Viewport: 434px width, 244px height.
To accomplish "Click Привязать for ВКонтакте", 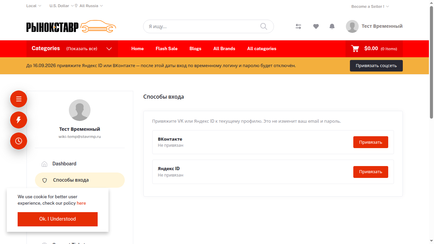I will pos(371,142).
